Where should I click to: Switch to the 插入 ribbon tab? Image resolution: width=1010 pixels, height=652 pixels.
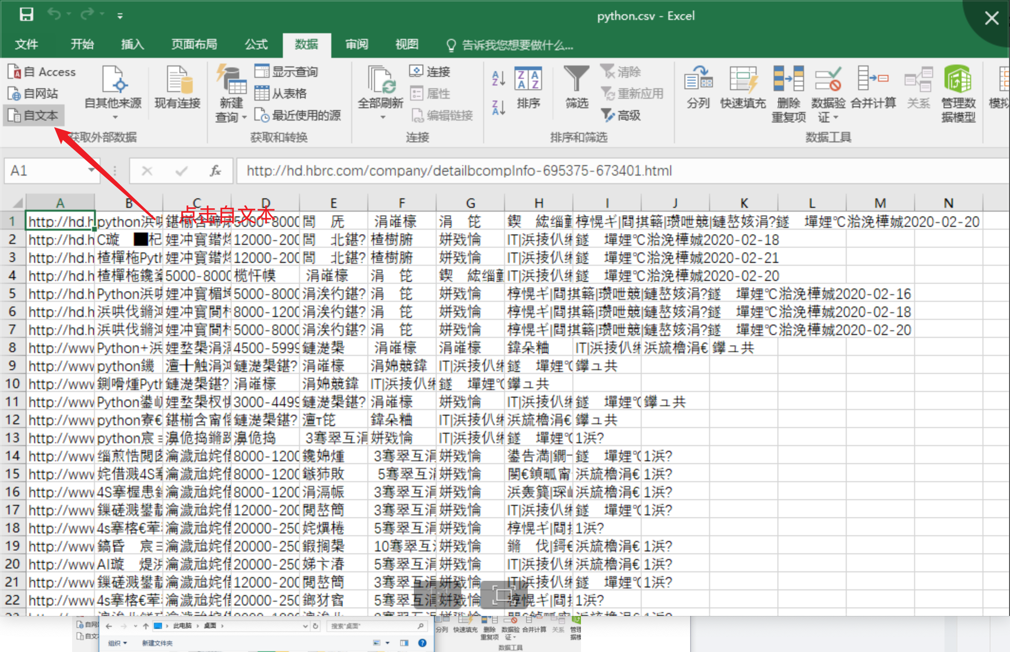132,45
